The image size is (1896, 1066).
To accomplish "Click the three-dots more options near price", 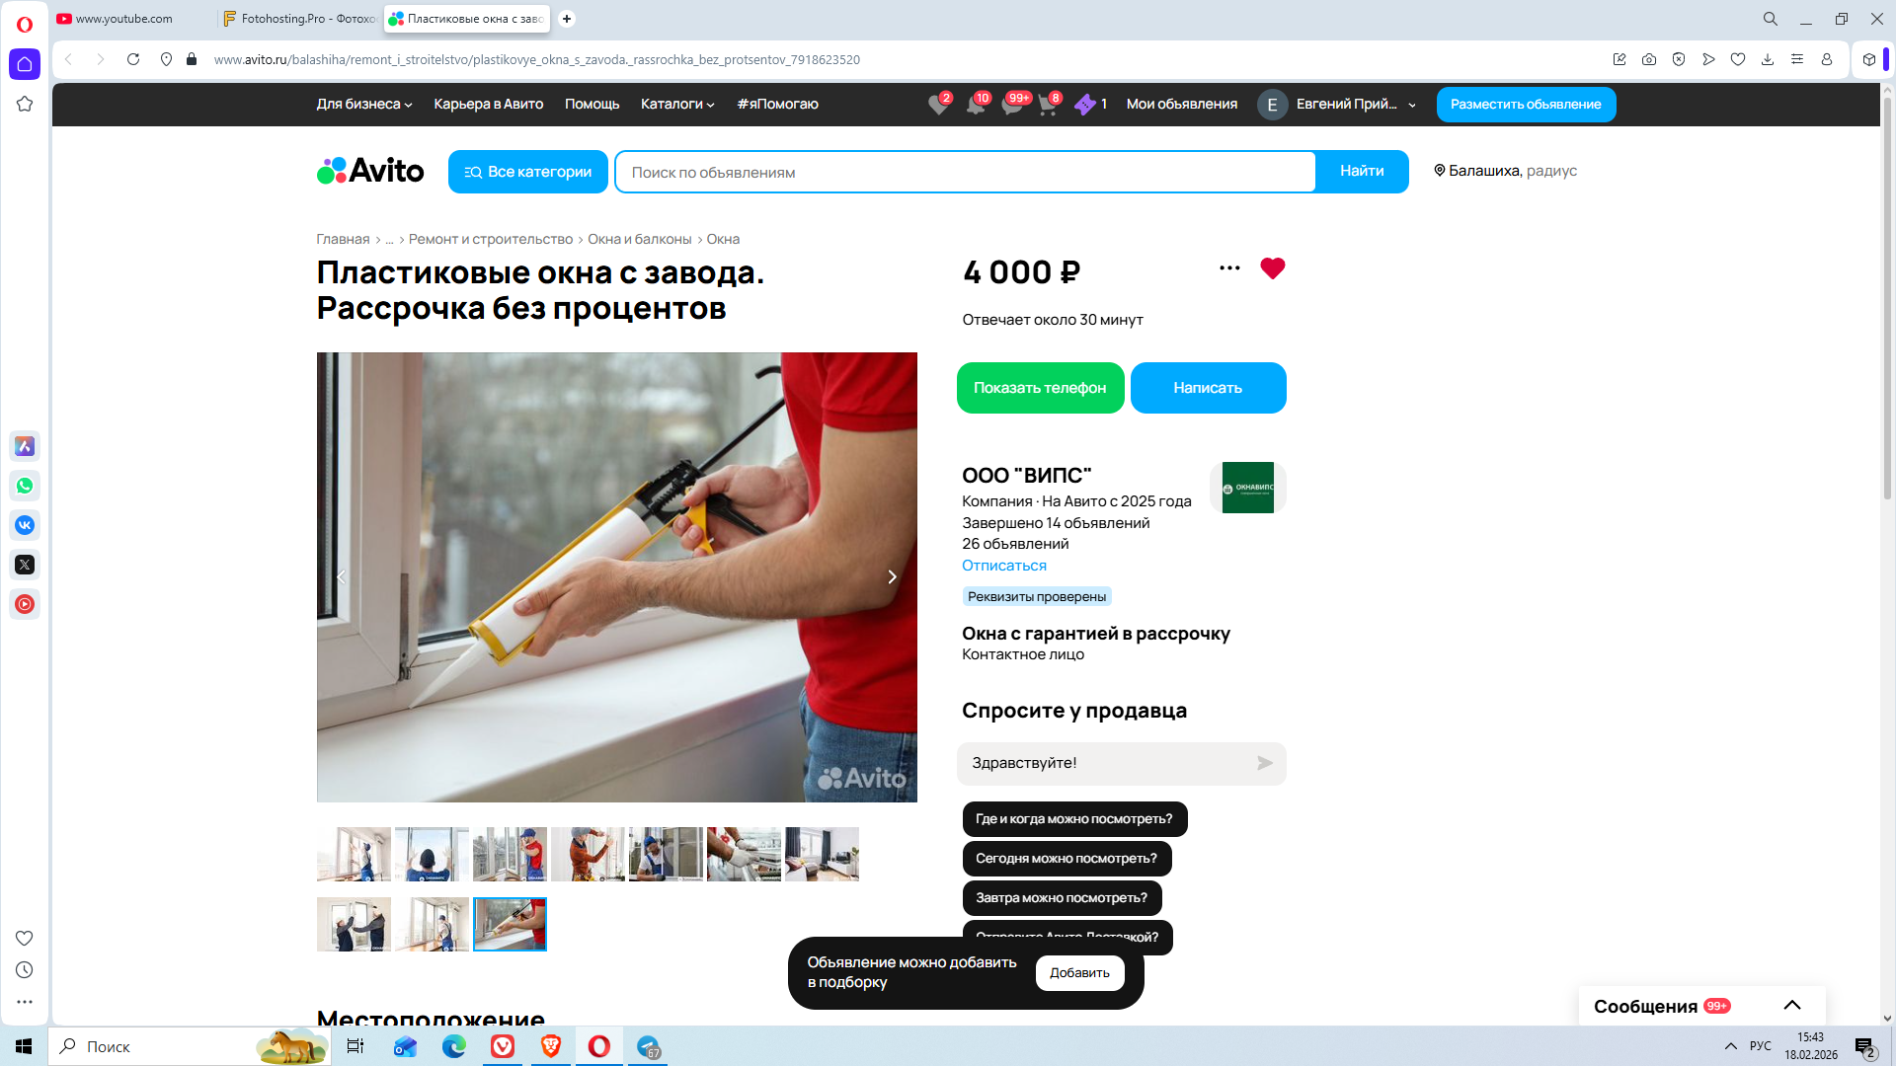I will tap(1229, 267).
